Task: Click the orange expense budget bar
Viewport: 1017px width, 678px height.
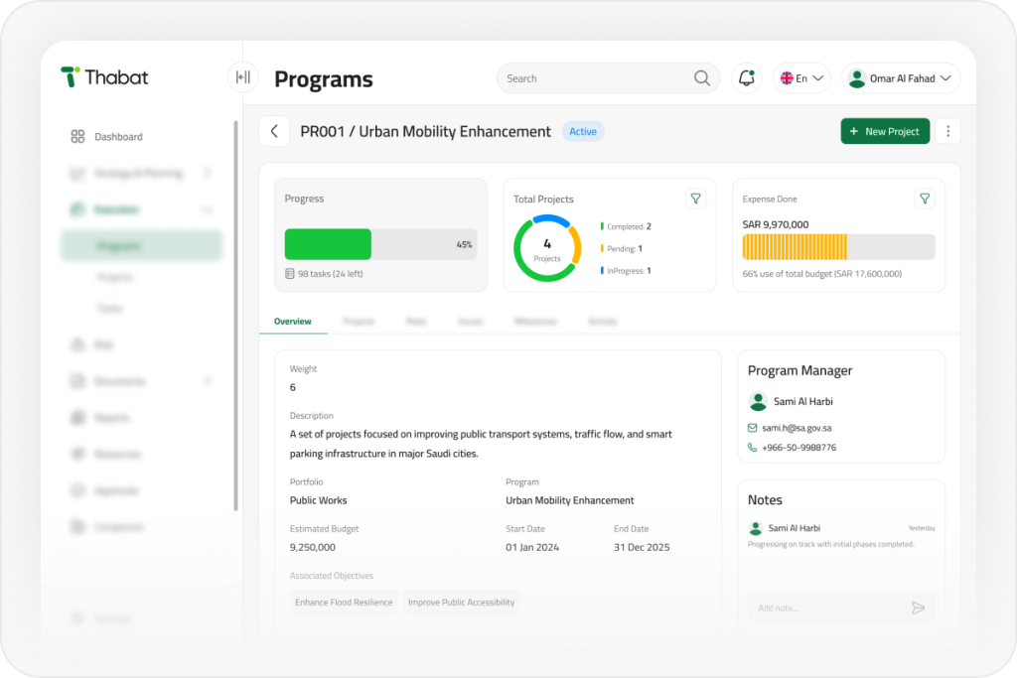Action: tap(796, 247)
